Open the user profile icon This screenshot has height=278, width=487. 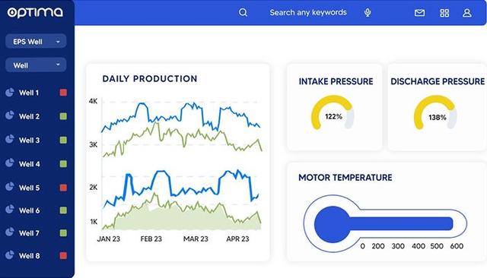coord(467,13)
